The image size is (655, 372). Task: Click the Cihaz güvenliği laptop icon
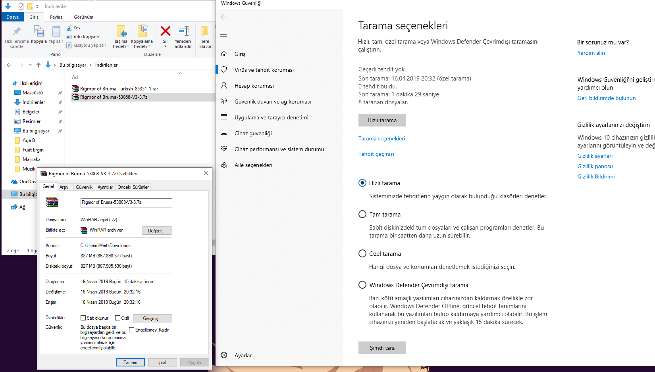click(x=224, y=133)
